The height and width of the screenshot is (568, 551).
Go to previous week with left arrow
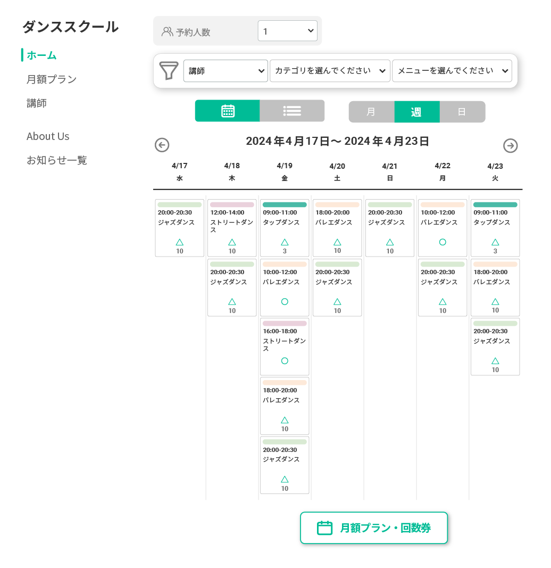162,145
